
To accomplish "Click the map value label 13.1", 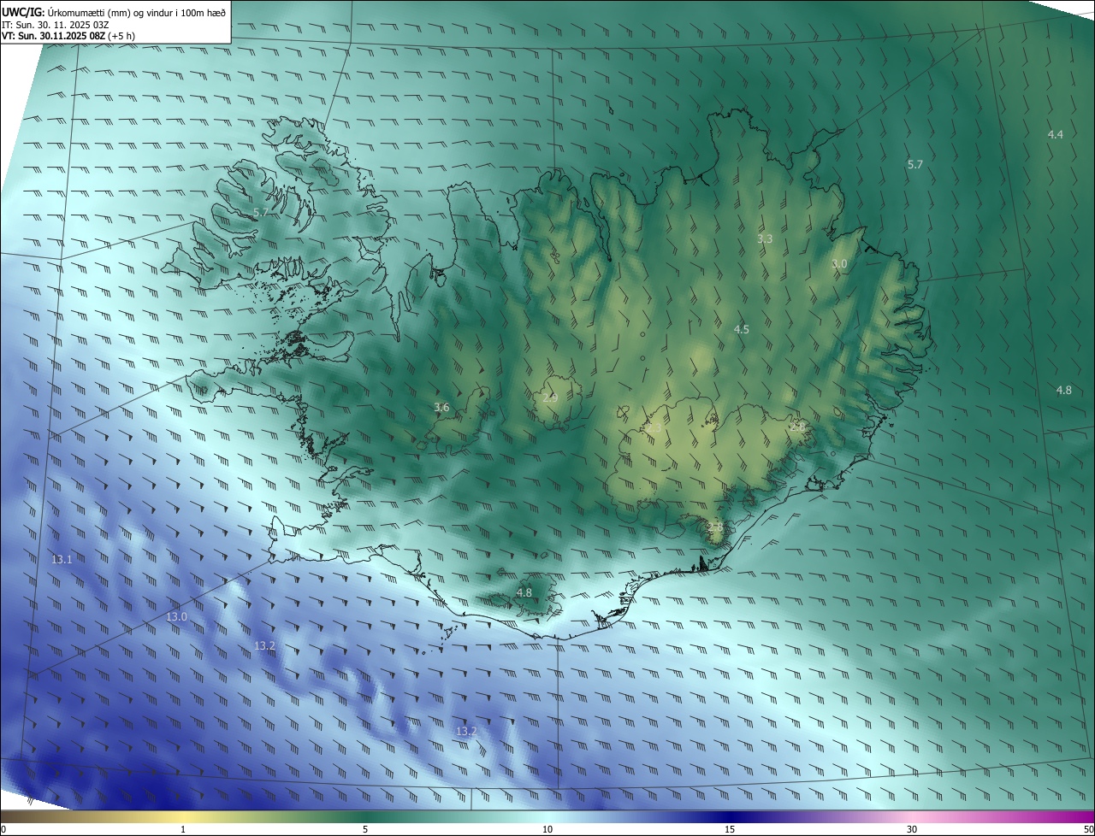I will (x=62, y=559).
